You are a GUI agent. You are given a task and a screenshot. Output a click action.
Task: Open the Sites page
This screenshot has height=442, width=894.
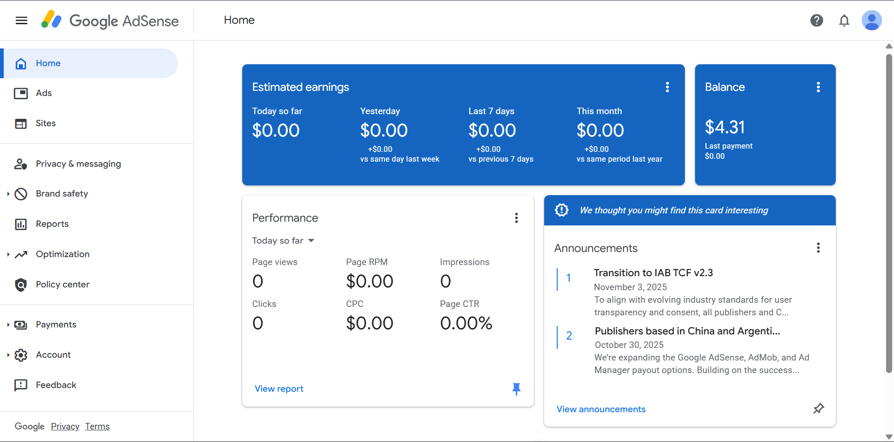coord(46,123)
